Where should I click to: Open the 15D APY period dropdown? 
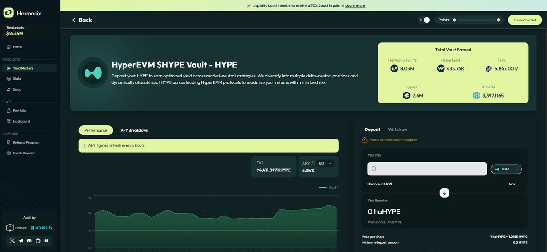(325, 163)
